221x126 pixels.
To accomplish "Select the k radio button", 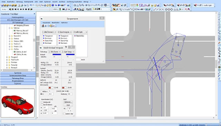I will pos(41,94).
